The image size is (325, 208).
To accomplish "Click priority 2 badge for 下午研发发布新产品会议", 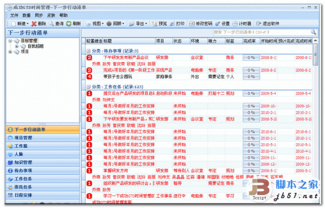I will click(89, 57).
